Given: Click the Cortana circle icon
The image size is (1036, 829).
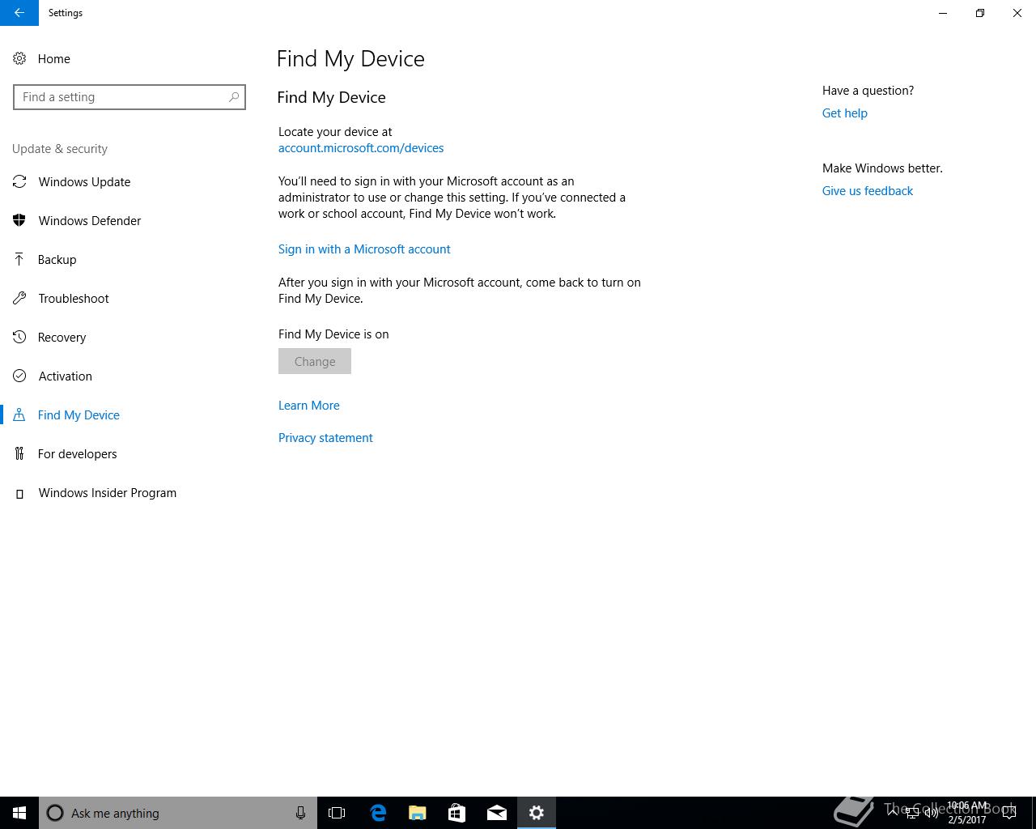Looking at the screenshot, I should tap(55, 813).
